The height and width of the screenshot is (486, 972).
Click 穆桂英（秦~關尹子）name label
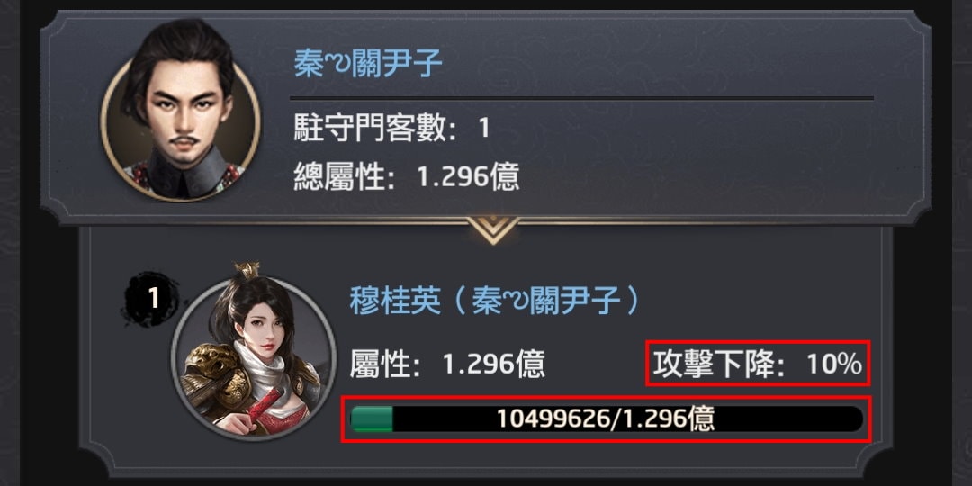494,301
